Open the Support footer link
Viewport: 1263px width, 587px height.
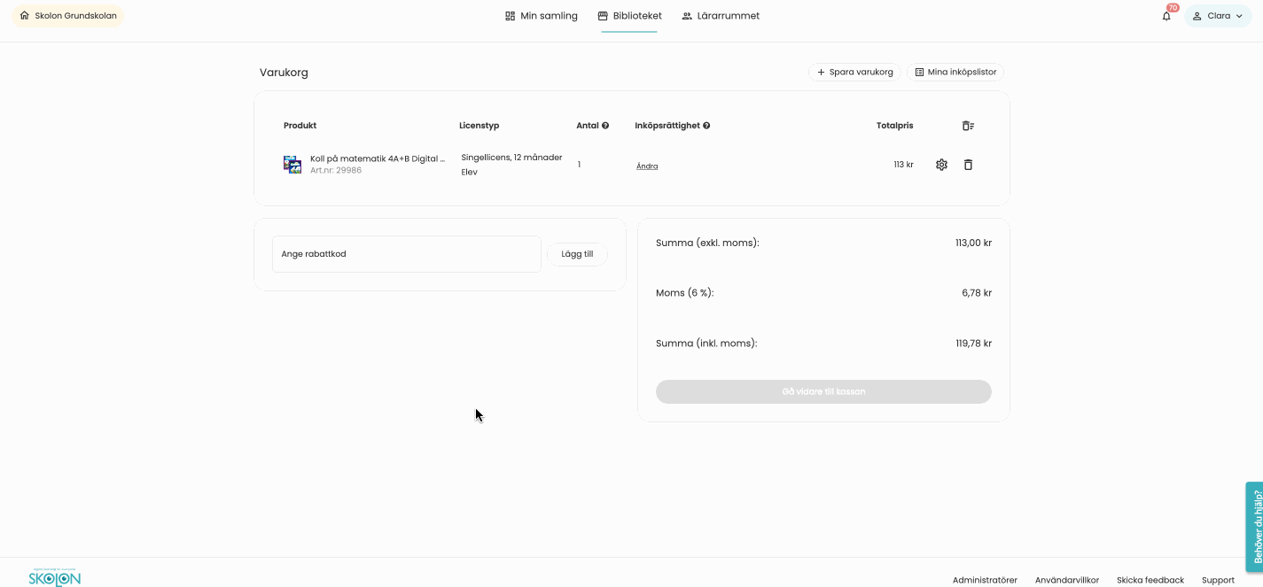coord(1218,580)
